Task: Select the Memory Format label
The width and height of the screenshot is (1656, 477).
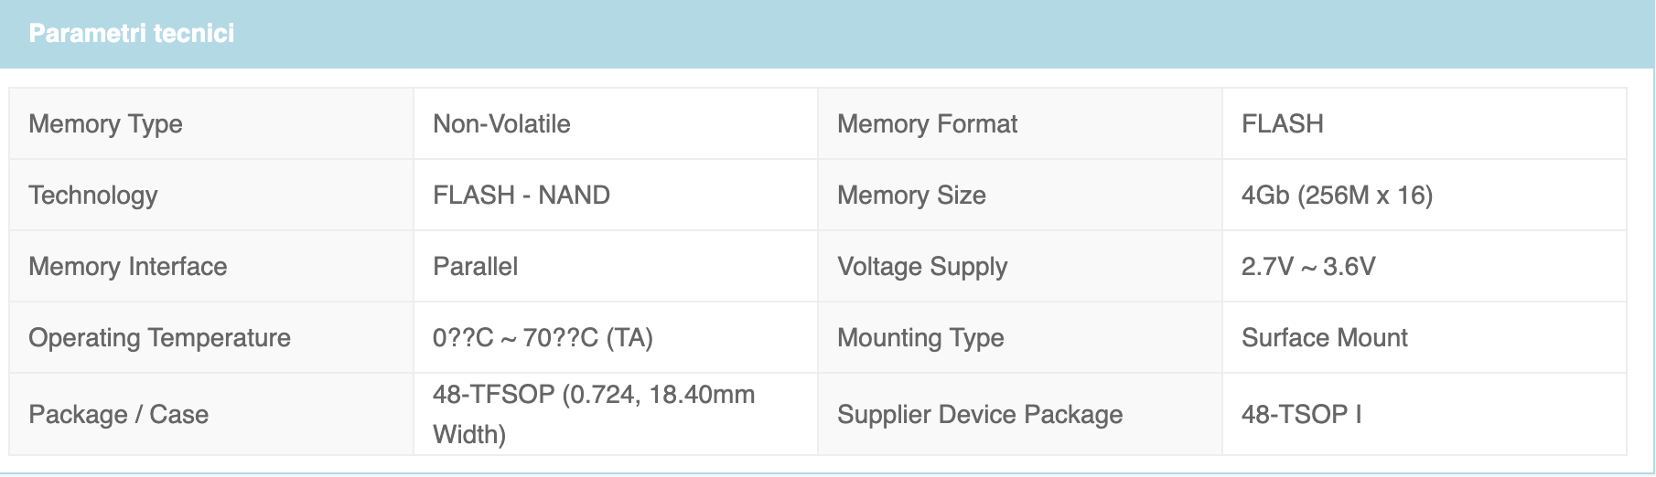Action: (927, 123)
